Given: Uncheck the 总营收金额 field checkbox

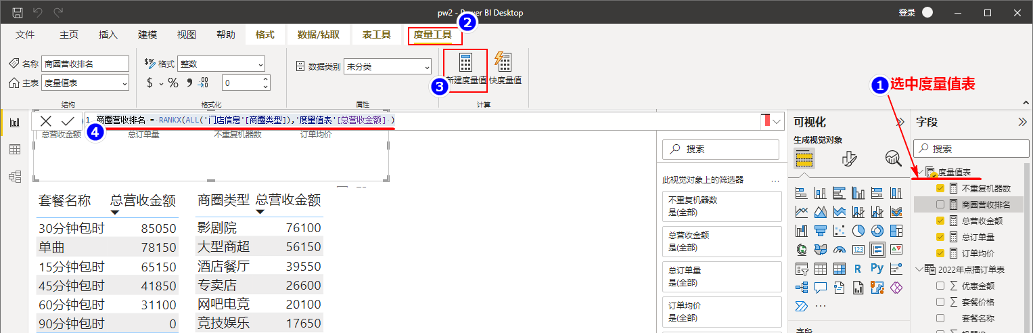Looking at the screenshot, I should click(940, 221).
